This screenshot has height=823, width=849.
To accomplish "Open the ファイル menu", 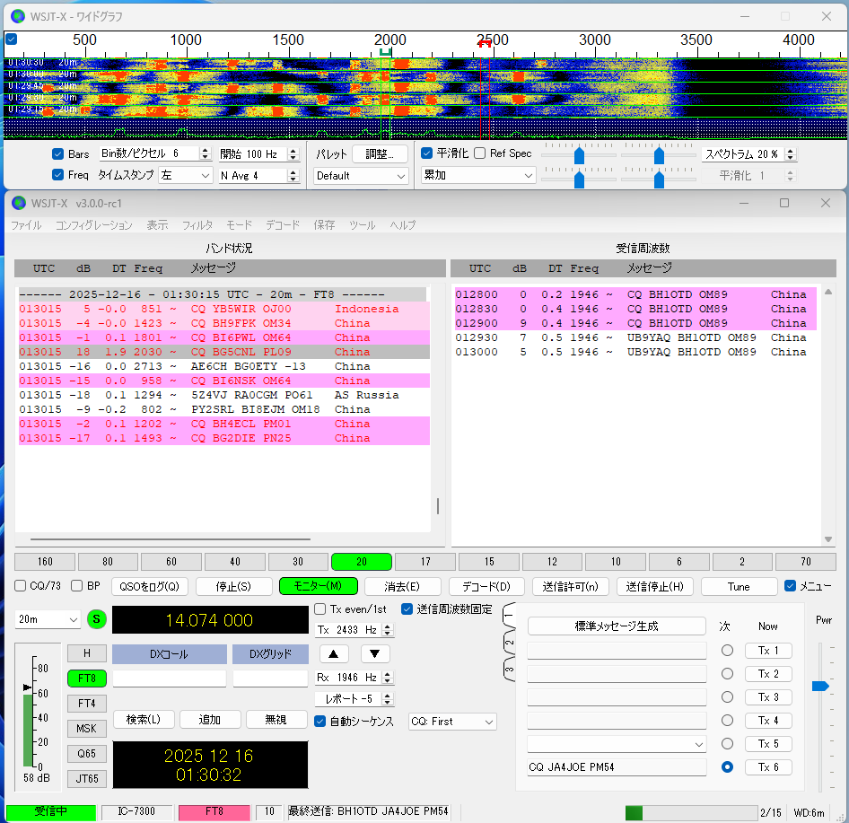I will (x=26, y=225).
